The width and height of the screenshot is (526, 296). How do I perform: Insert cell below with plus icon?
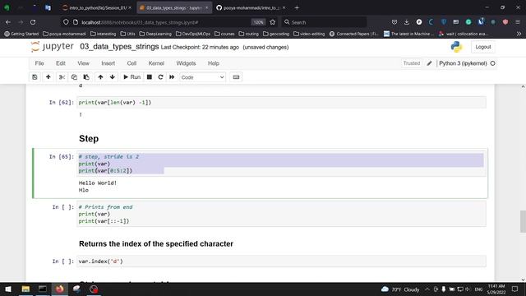(48, 77)
